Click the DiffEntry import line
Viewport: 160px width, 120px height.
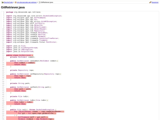pyautogui.click(x=25, y=23)
